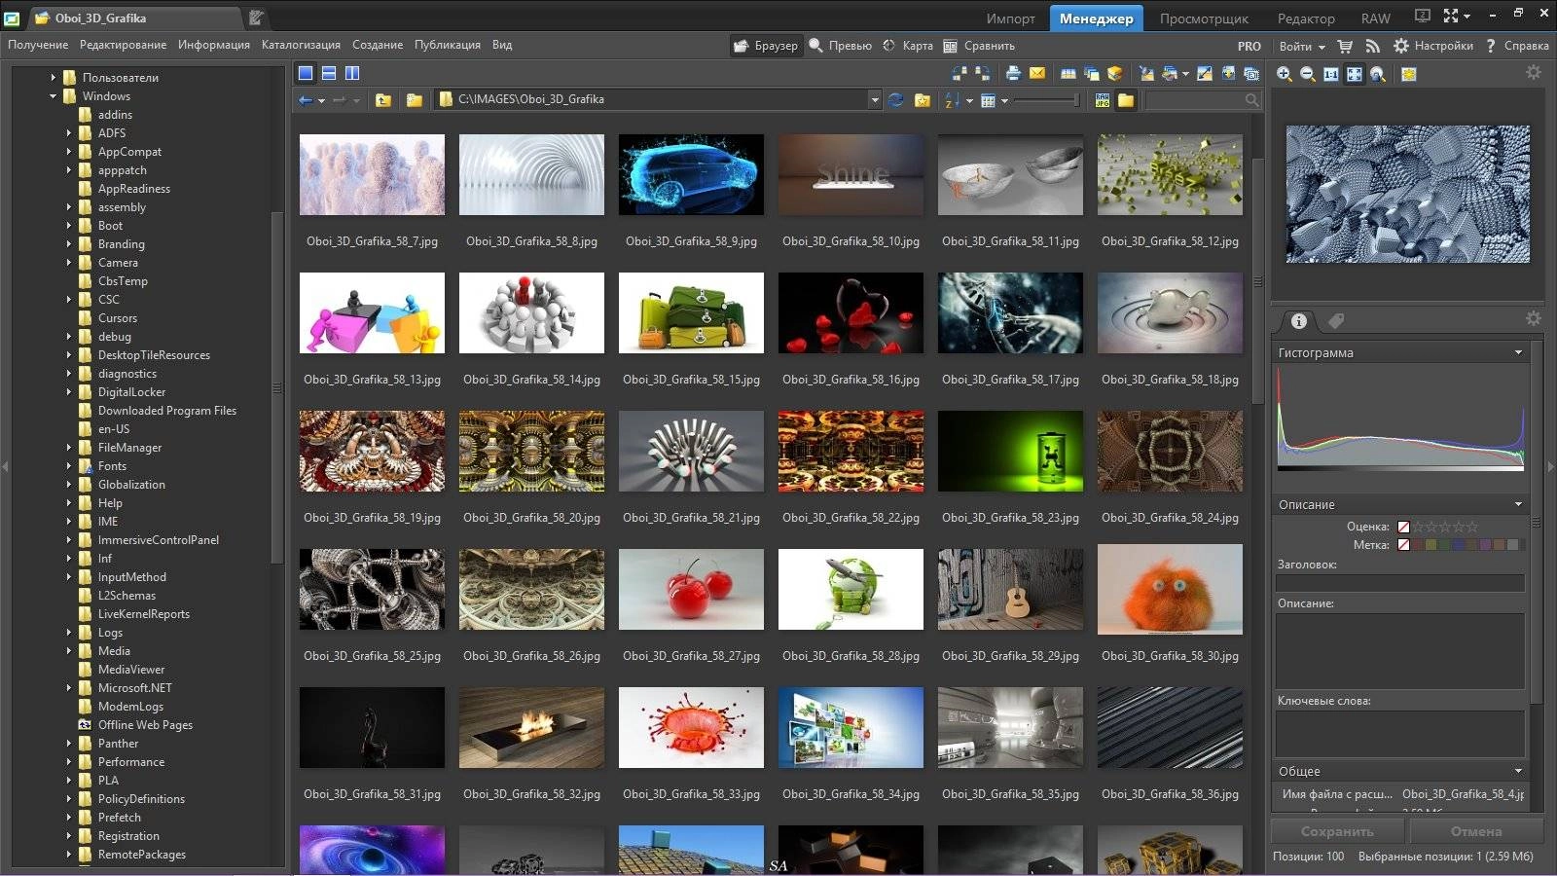Expand the Пользователи folder node

pyautogui.click(x=54, y=78)
